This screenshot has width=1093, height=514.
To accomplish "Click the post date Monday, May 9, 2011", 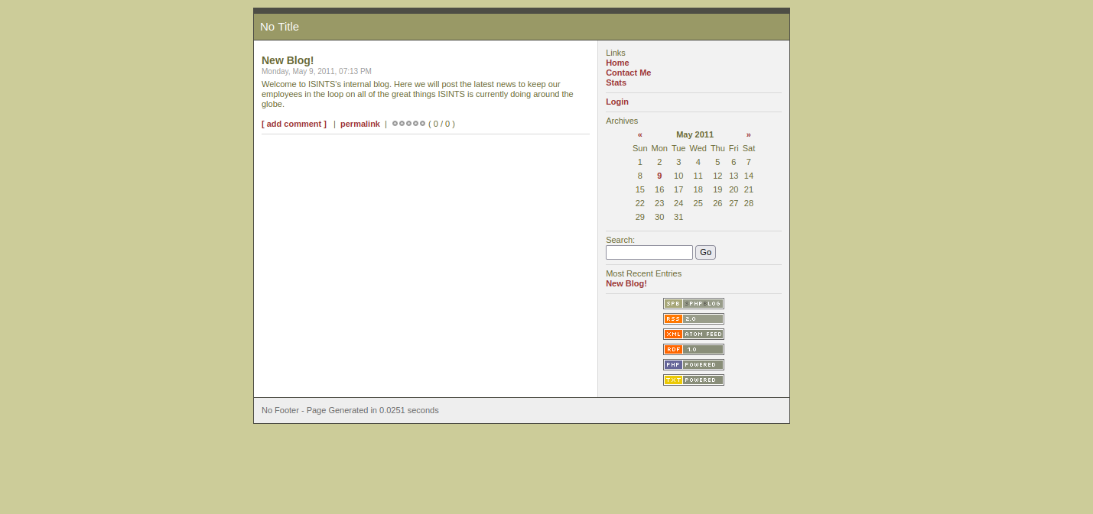I will (x=317, y=71).
